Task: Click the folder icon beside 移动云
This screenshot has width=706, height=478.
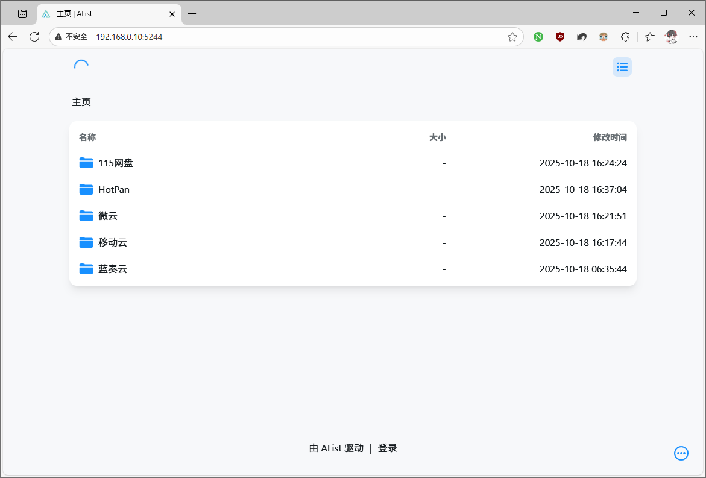Action: 86,242
